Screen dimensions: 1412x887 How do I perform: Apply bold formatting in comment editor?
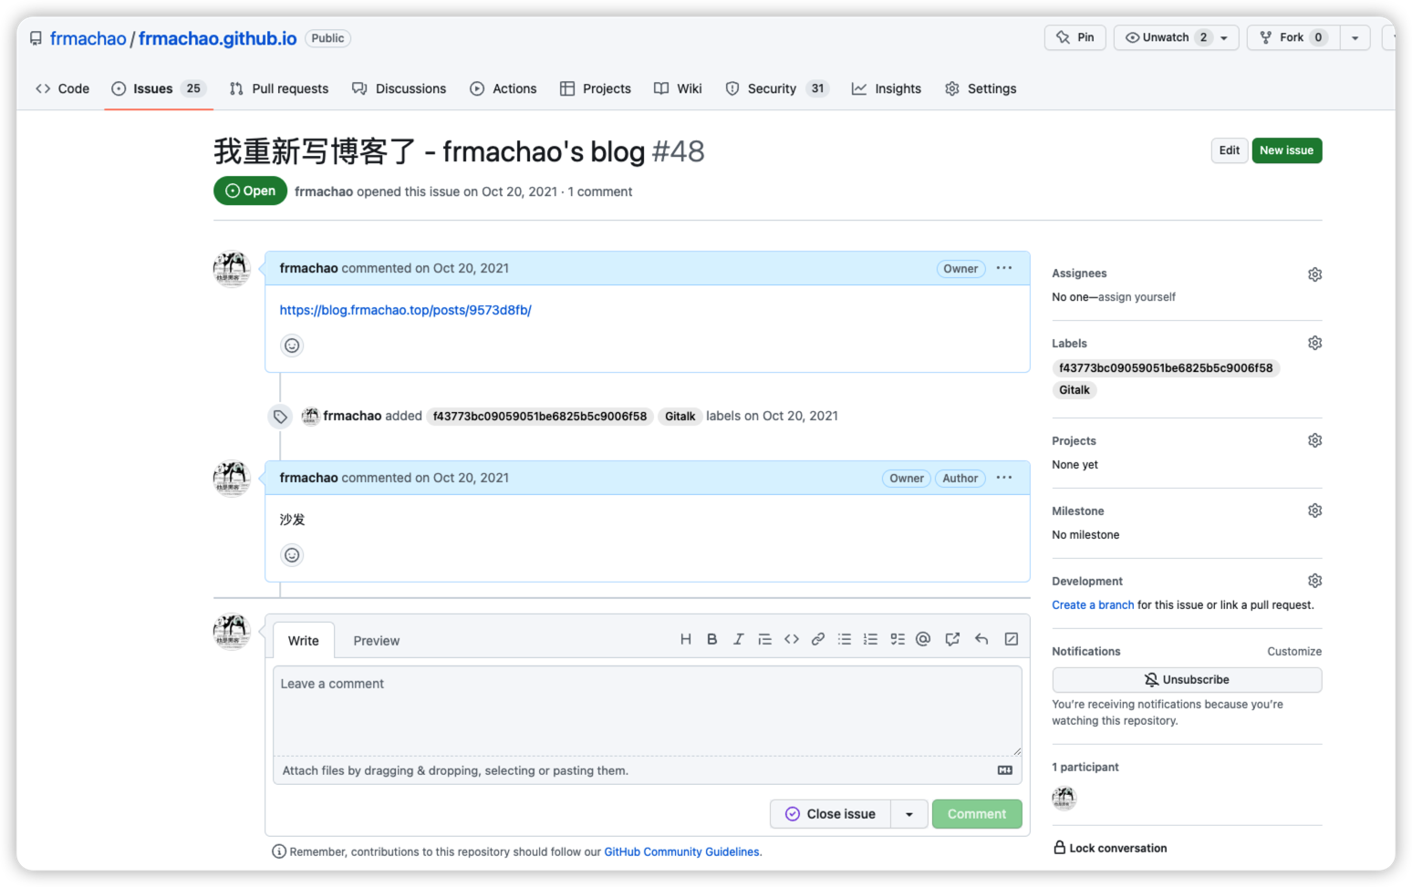pos(711,639)
